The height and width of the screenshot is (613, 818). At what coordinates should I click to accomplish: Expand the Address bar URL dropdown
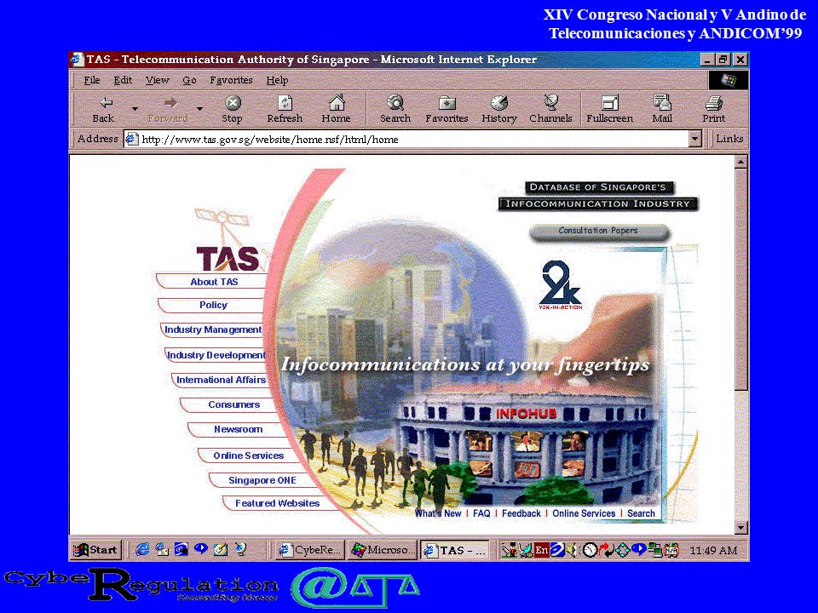[x=694, y=139]
